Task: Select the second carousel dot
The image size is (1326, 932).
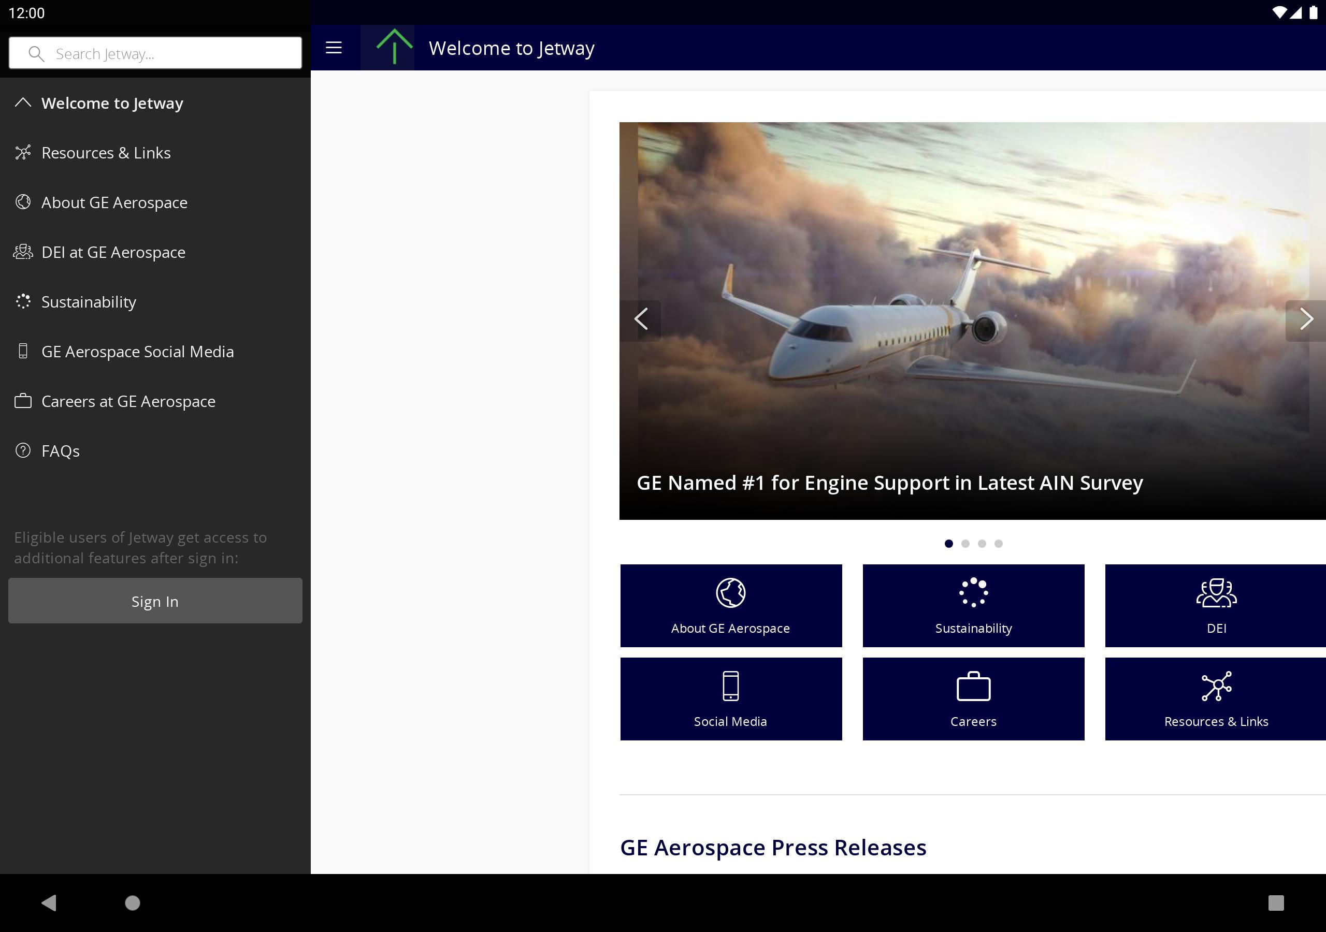Action: point(965,543)
